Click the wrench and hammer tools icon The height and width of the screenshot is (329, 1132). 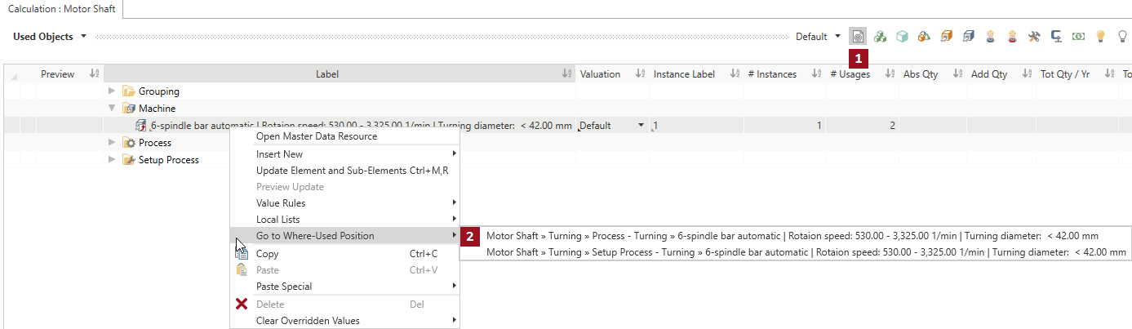point(1034,36)
